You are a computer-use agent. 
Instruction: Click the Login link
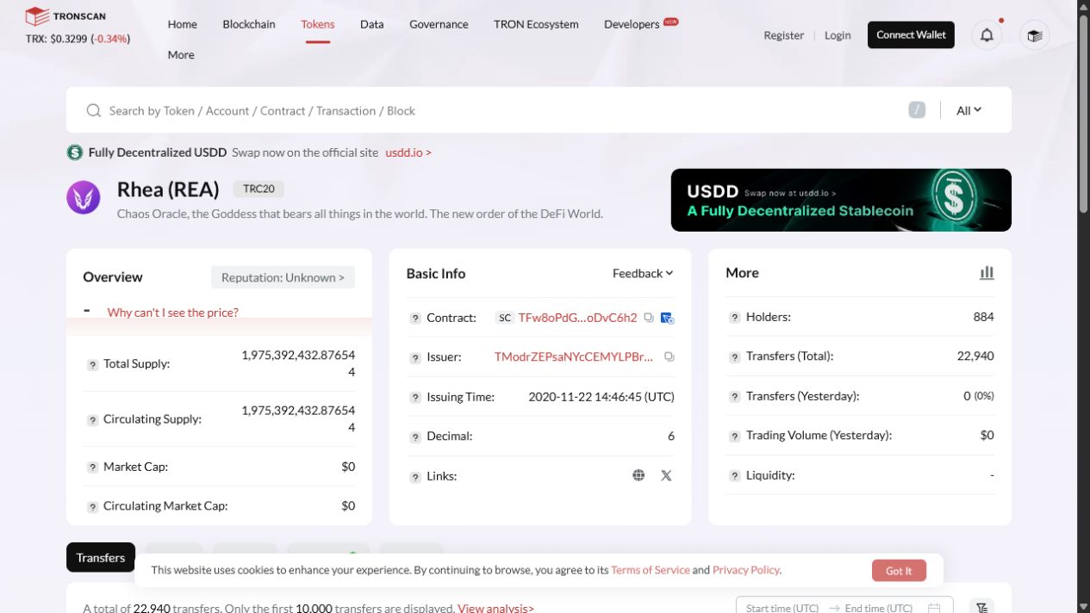click(x=838, y=35)
